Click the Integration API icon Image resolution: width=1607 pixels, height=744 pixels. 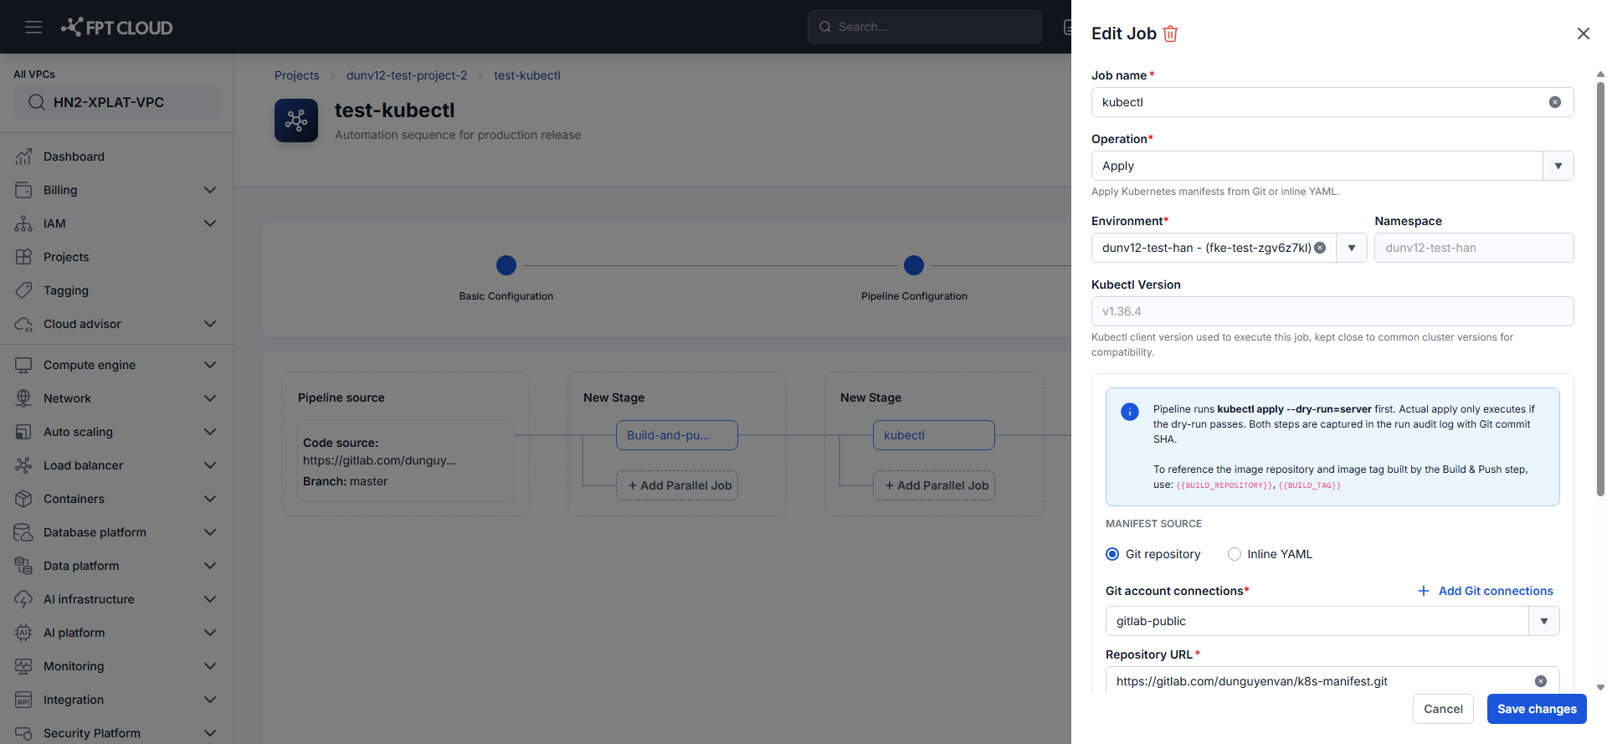pyautogui.click(x=23, y=700)
